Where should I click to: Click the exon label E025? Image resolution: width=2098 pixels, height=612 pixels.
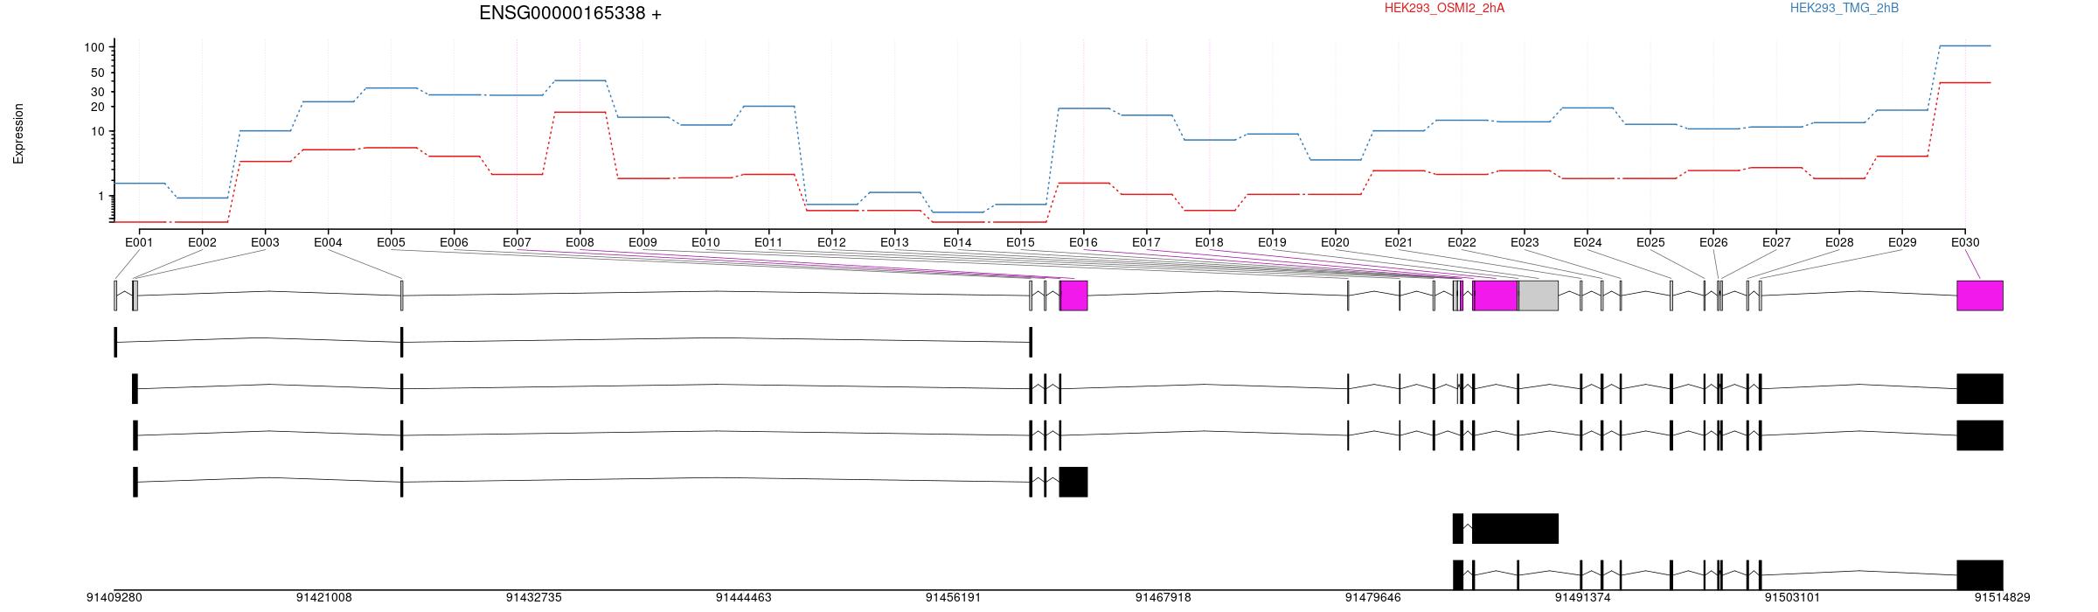tap(1650, 242)
